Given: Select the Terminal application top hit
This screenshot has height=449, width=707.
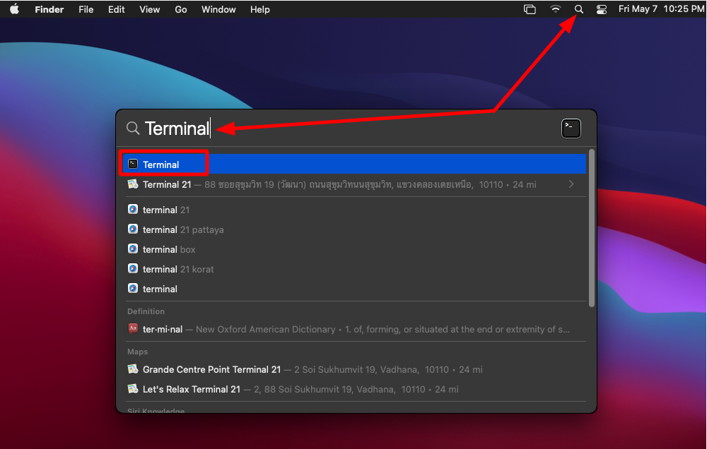Looking at the screenshot, I should tap(354, 164).
